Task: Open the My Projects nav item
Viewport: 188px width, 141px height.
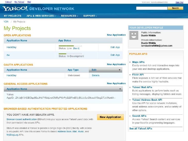Action: [x=13, y=16]
